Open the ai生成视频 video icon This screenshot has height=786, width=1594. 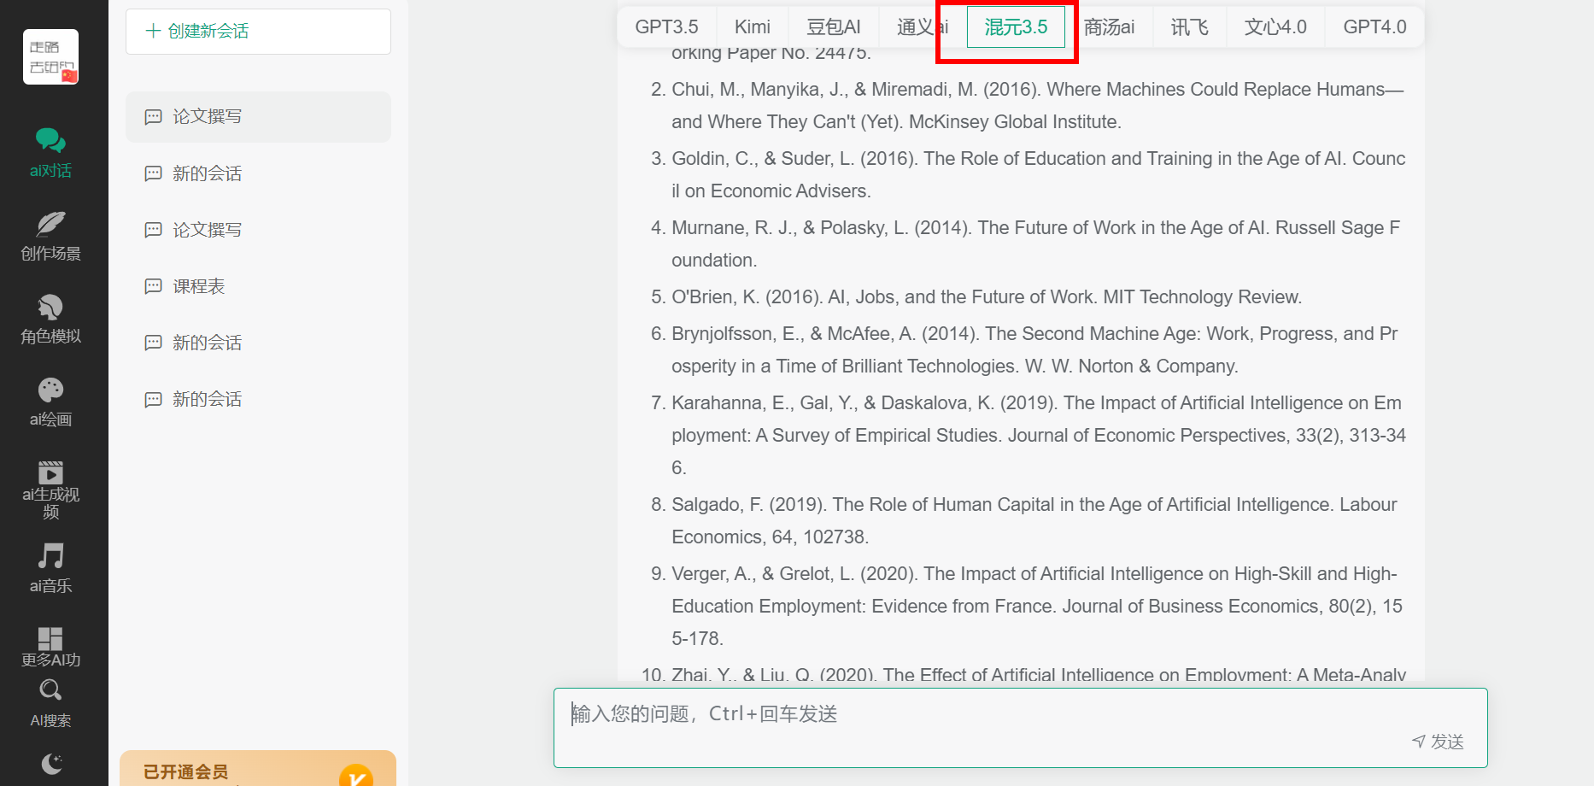[50, 472]
